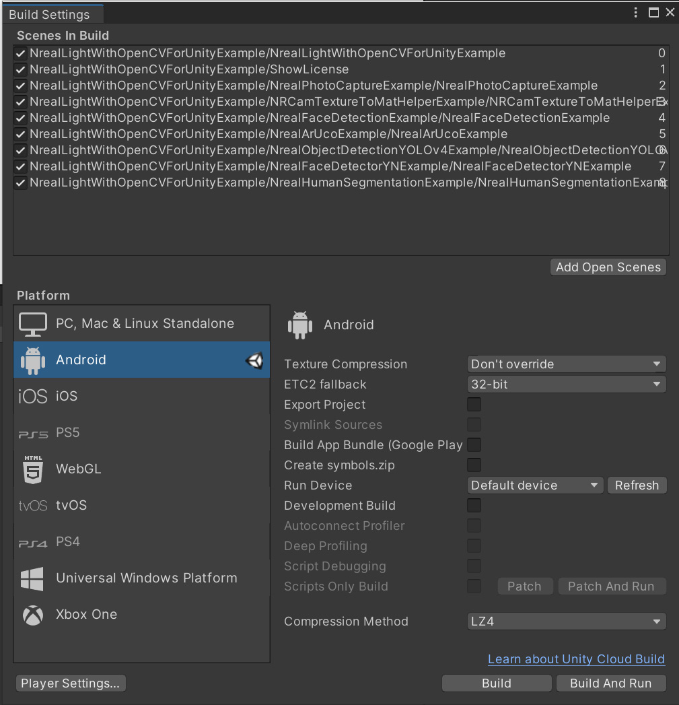Image resolution: width=679 pixels, height=705 pixels.
Task: Select Universal Windows Platform row
Action: [141, 578]
